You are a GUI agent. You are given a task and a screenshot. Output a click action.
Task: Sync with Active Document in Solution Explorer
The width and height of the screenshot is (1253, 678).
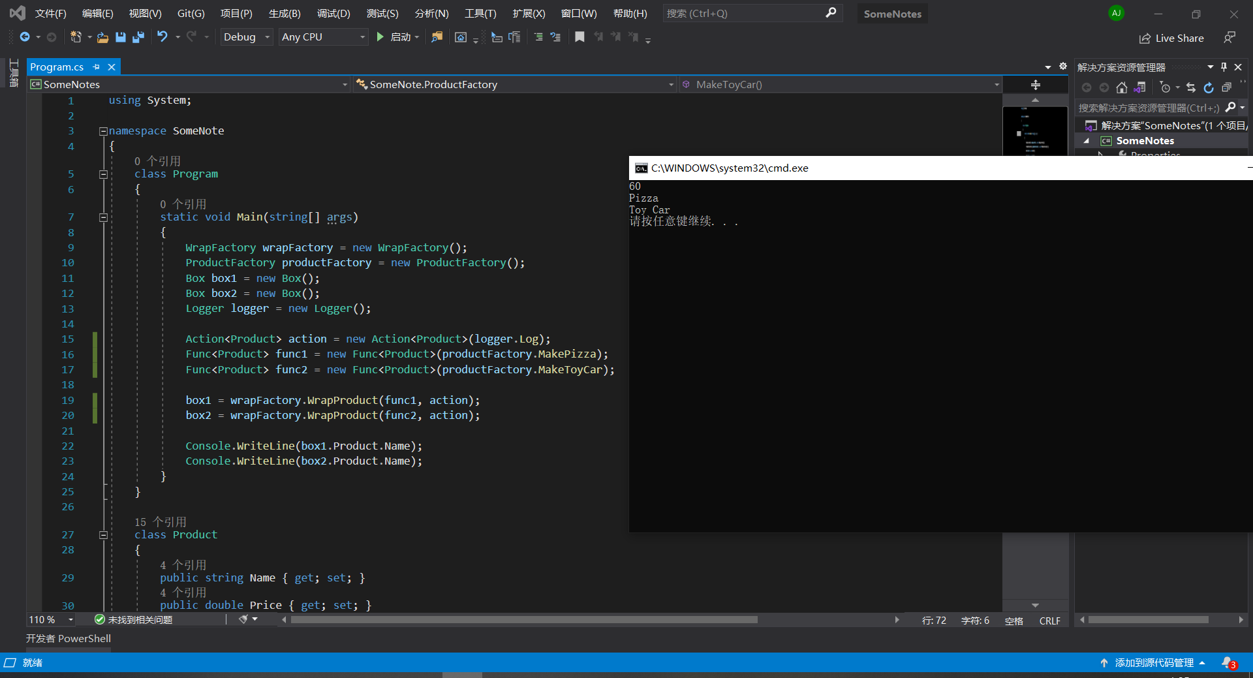pyautogui.click(x=1191, y=87)
